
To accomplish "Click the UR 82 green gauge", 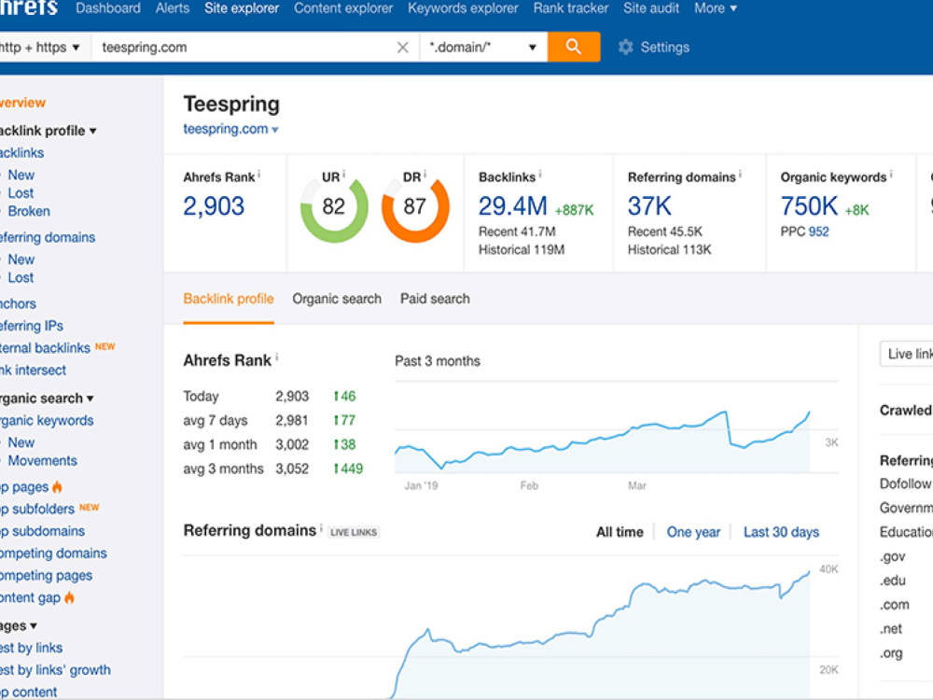I will click(x=334, y=210).
